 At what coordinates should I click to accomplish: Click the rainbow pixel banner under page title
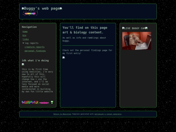tap(30, 13)
